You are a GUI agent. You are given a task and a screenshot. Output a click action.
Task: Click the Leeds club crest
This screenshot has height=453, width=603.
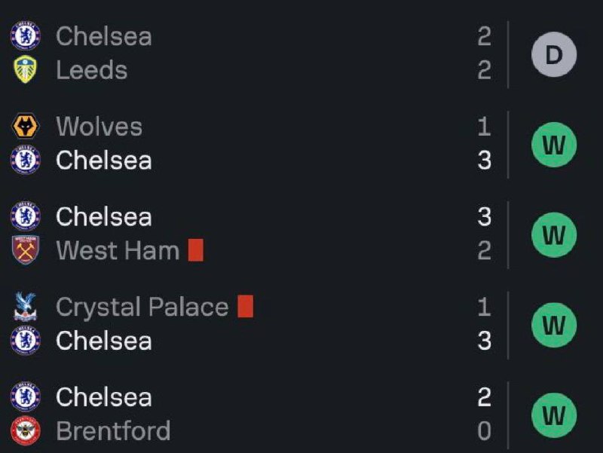point(26,69)
